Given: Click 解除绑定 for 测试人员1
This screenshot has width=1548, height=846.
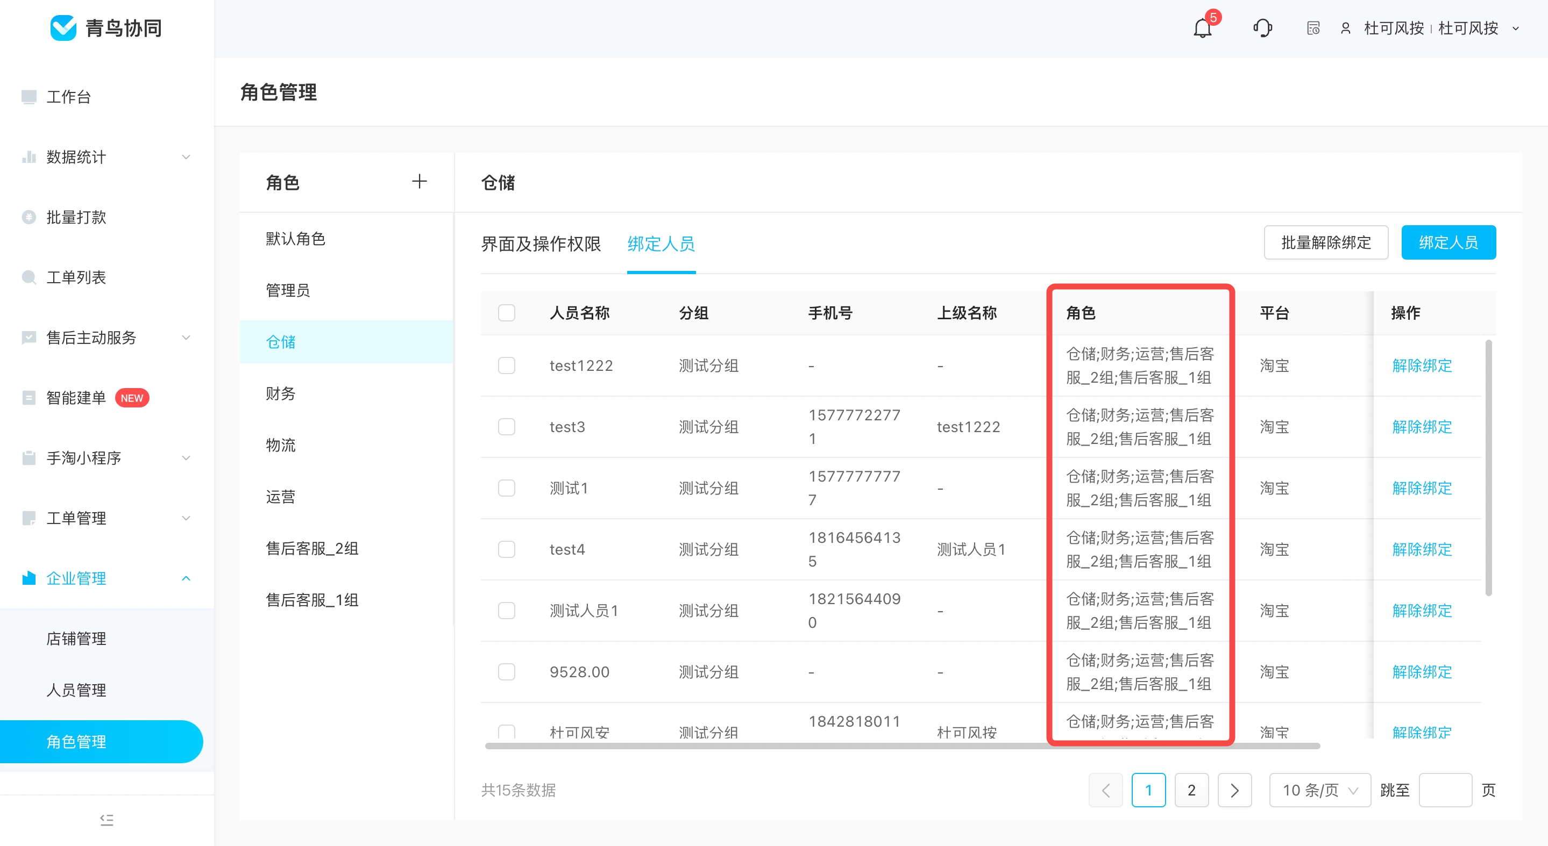Looking at the screenshot, I should 1422,611.
